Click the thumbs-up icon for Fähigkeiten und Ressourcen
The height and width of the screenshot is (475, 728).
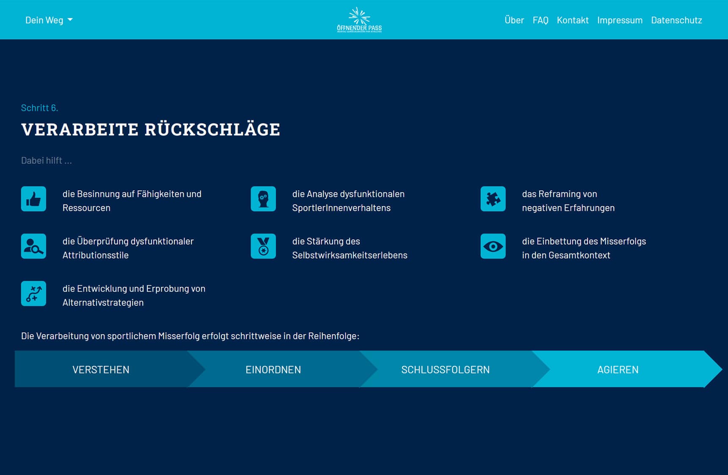tap(33, 199)
